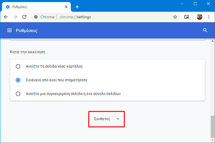Expand the Σύνθετες advanced section

tap(106, 119)
